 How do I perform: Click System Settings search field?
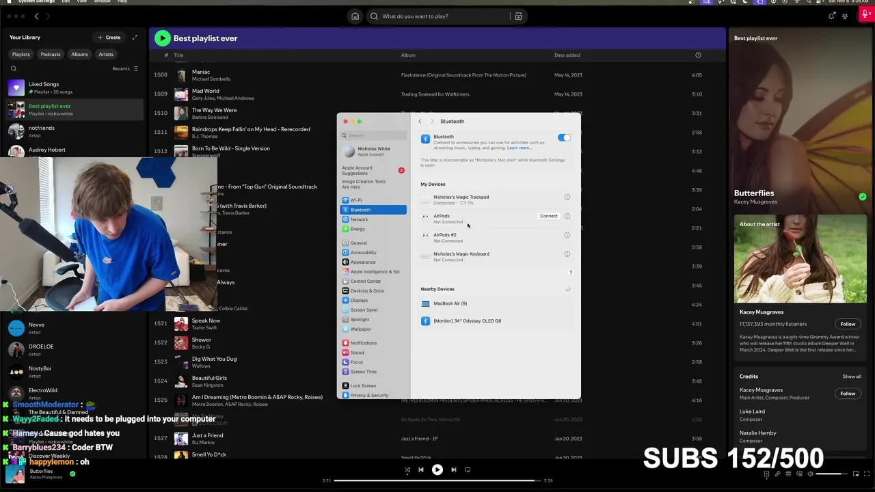[373, 135]
